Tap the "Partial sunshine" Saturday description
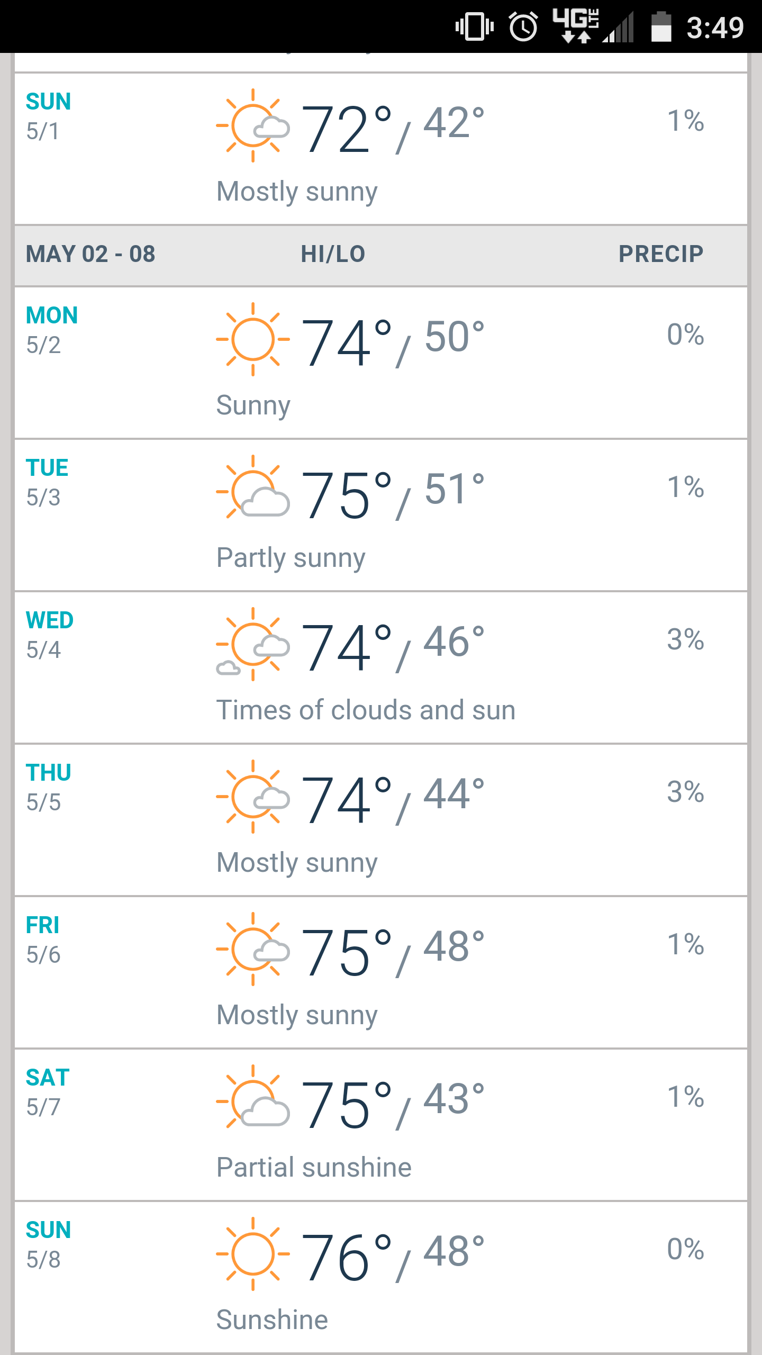This screenshot has width=762, height=1355. click(x=314, y=1168)
